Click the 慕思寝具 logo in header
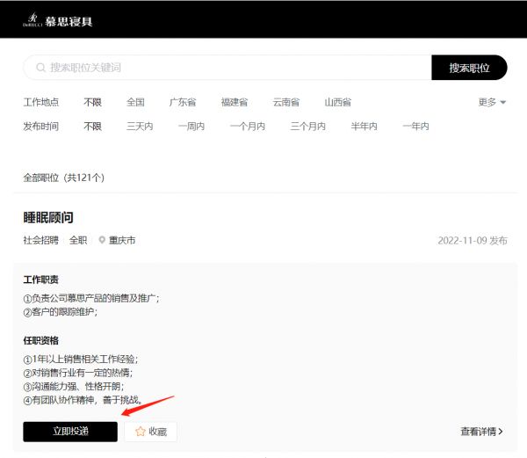 pyautogui.click(x=58, y=19)
